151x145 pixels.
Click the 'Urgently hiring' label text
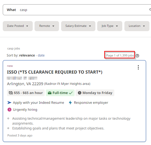pos(25,110)
